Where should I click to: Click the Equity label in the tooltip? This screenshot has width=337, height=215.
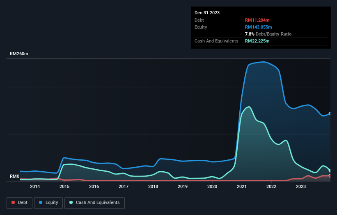(201, 27)
